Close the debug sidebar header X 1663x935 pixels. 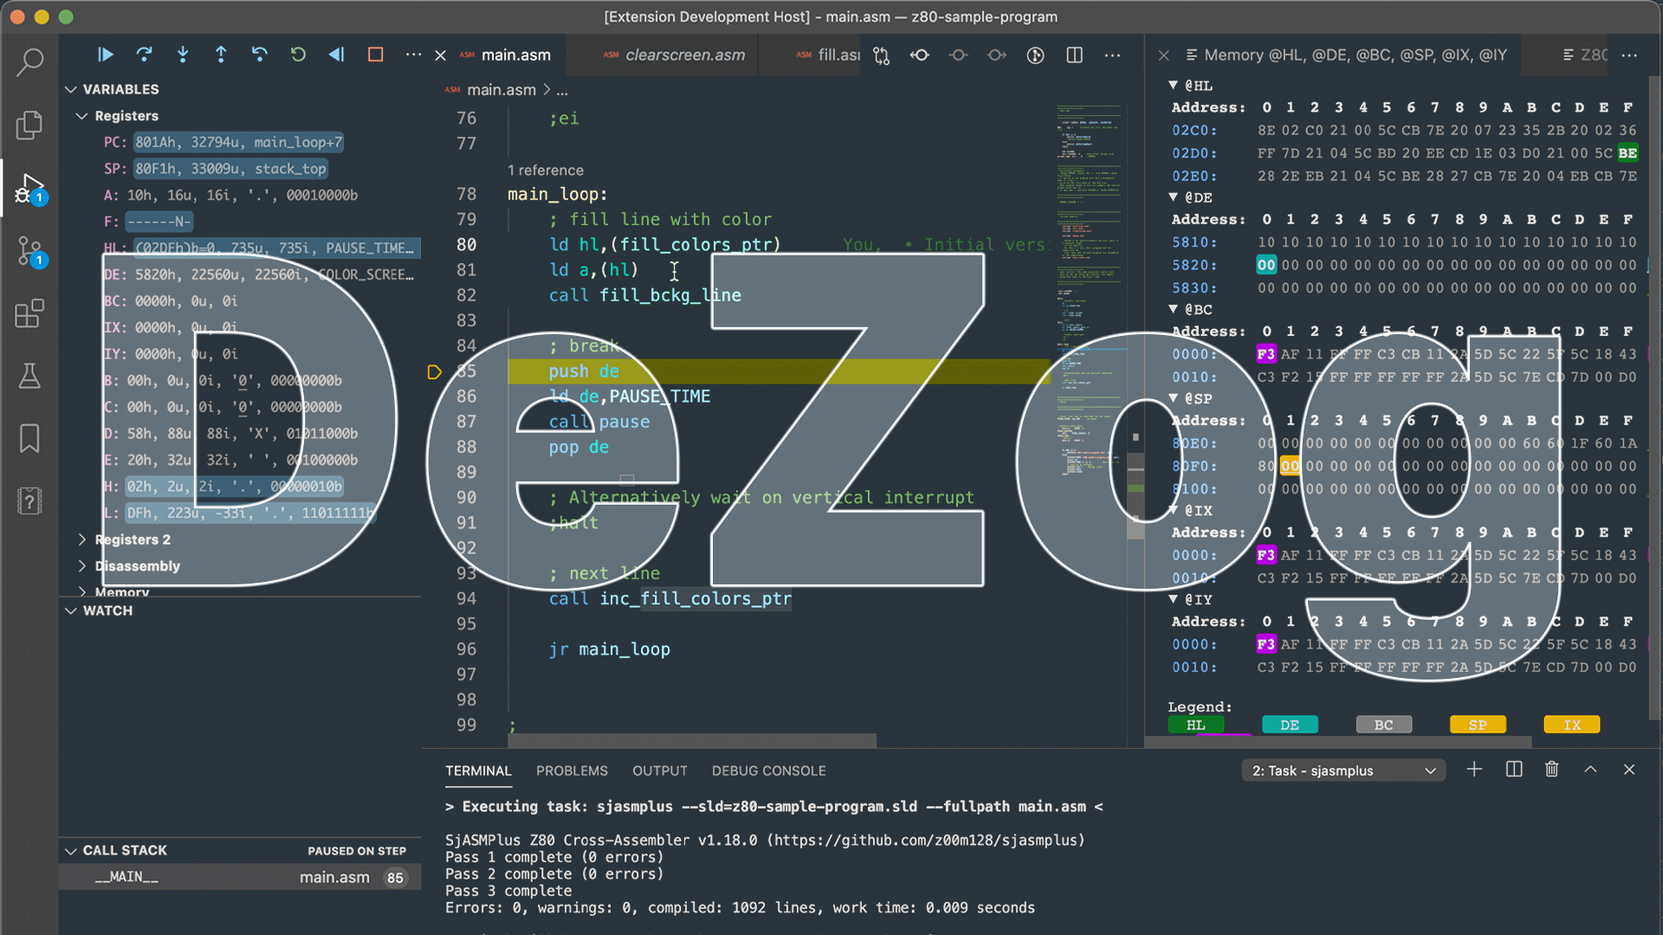[440, 55]
